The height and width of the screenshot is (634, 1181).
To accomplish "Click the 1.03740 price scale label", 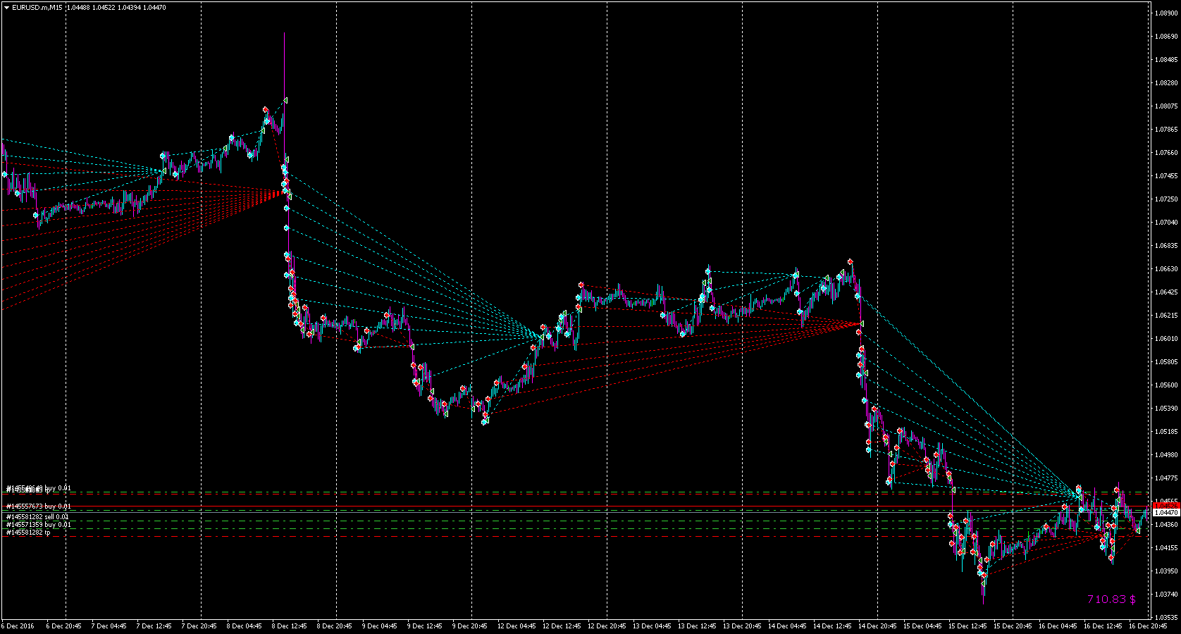I will point(1168,594).
